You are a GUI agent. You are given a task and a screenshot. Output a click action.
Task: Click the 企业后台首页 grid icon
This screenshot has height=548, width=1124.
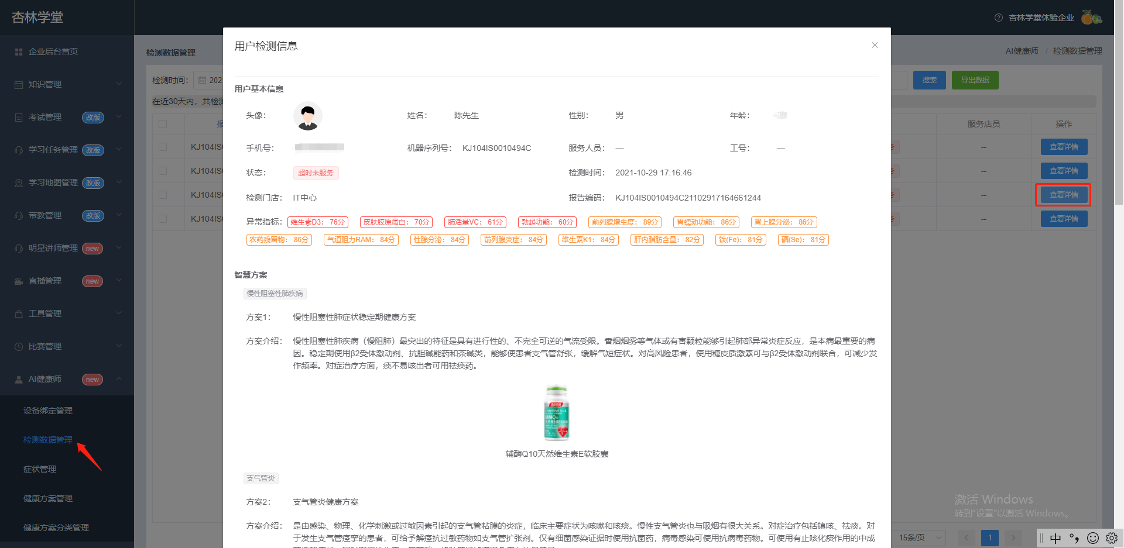19,52
